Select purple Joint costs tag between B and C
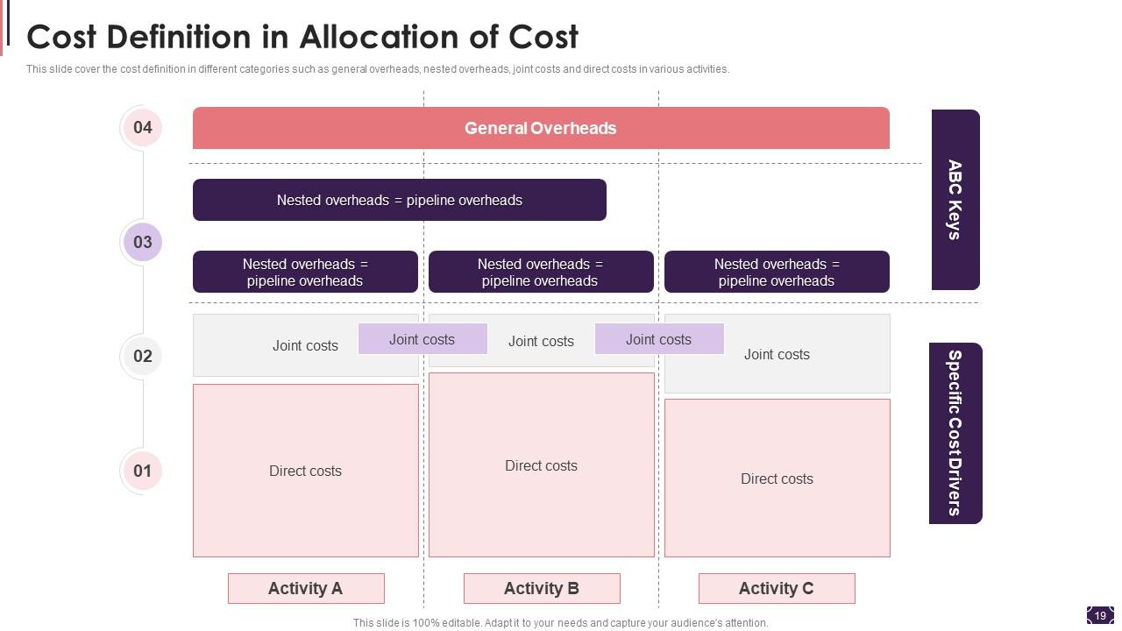Viewport: 1122px width, 631px height. [x=659, y=339]
